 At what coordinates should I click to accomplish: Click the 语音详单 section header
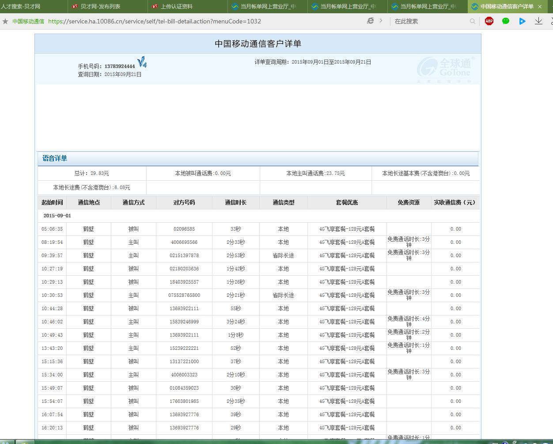tap(55, 158)
